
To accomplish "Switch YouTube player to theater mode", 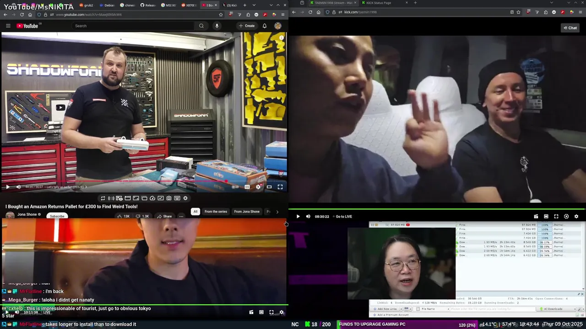I will tap(269, 186).
